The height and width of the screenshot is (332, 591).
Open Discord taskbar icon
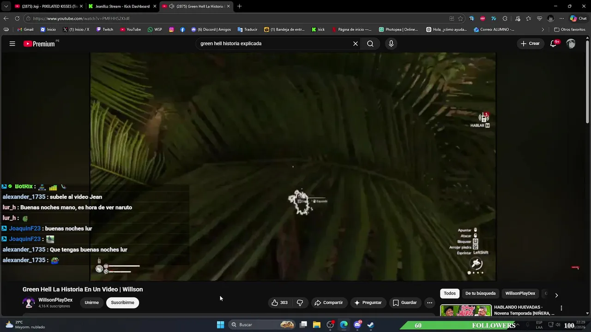[357, 325]
